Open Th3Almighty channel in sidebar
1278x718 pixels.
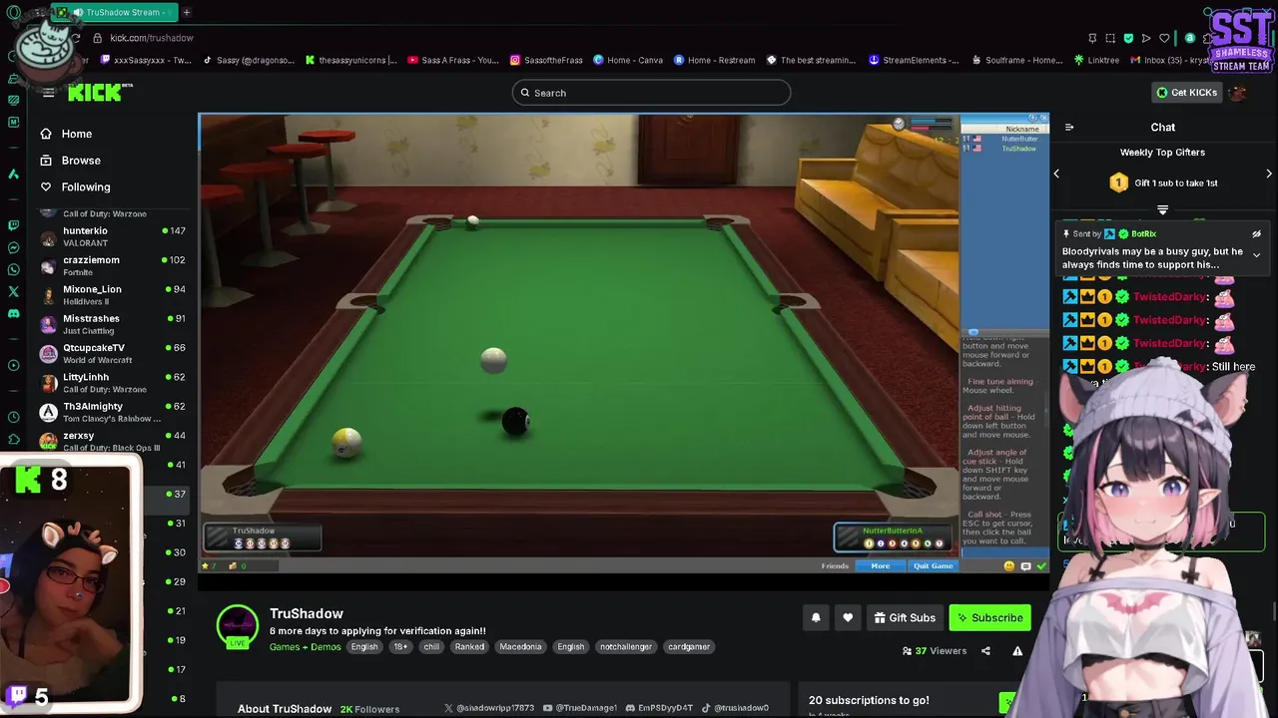click(113, 412)
